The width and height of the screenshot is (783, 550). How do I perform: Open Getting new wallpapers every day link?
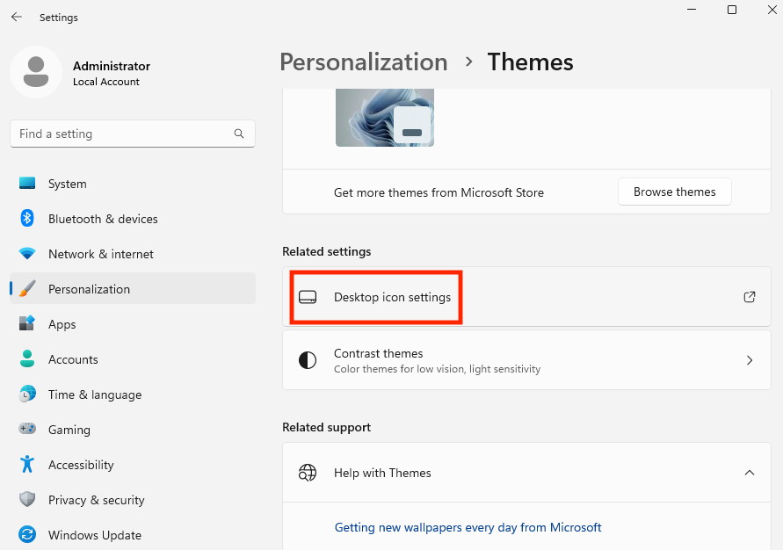pyautogui.click(x=468, y=527)
